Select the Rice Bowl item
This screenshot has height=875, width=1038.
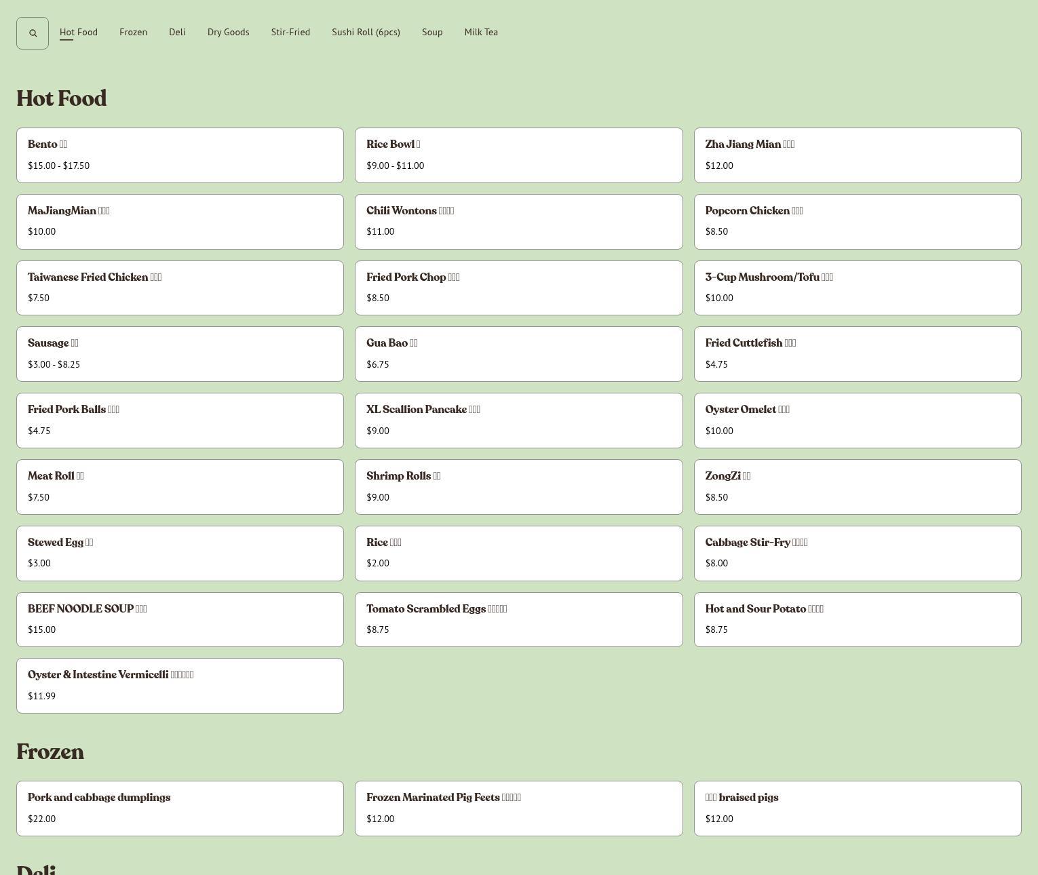pos(518,155)
